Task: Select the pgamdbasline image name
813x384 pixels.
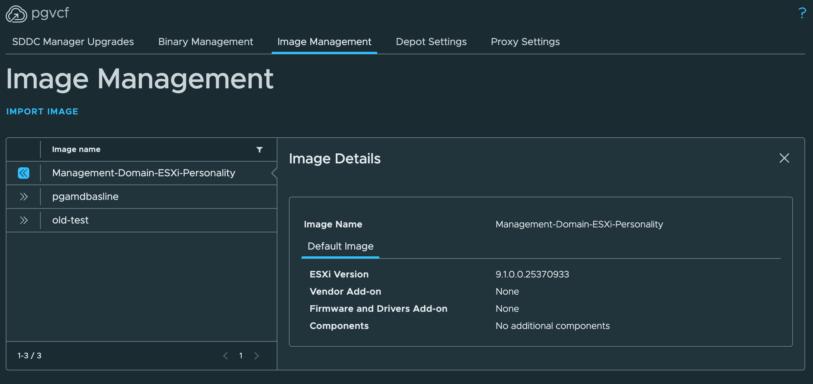Action: pyautogui.click(x=85, y=197)
